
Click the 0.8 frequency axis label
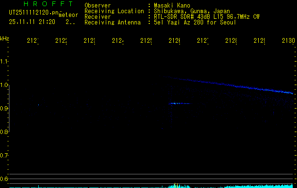[4, 132]
